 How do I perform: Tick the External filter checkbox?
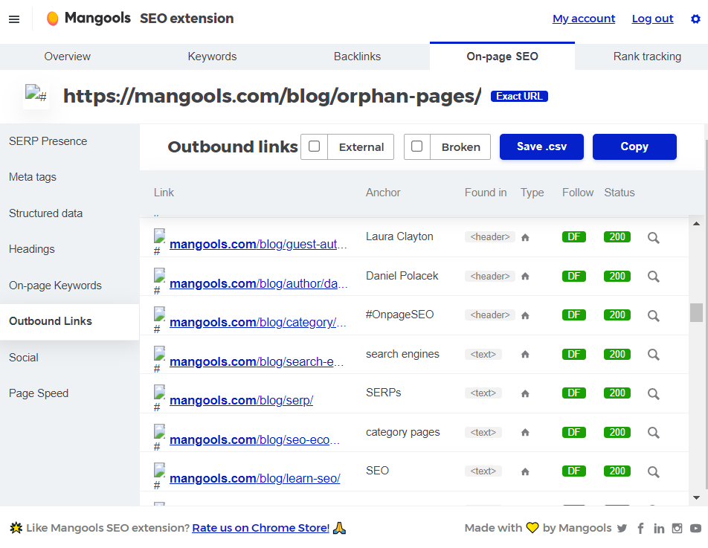(x=315, y=146)
